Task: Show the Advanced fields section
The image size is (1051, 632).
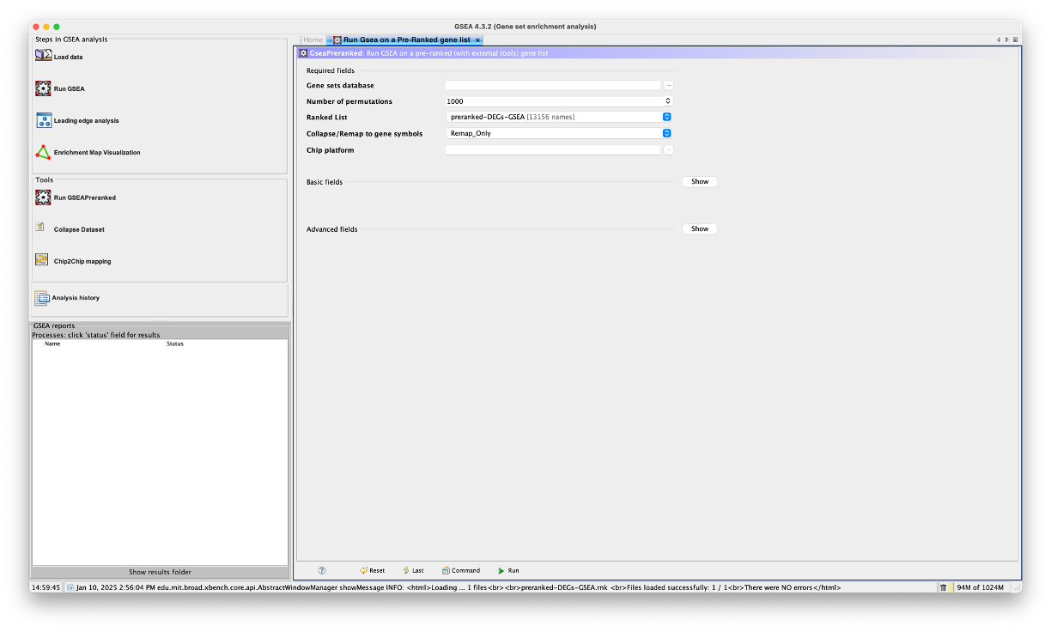Action: [699, 229]
